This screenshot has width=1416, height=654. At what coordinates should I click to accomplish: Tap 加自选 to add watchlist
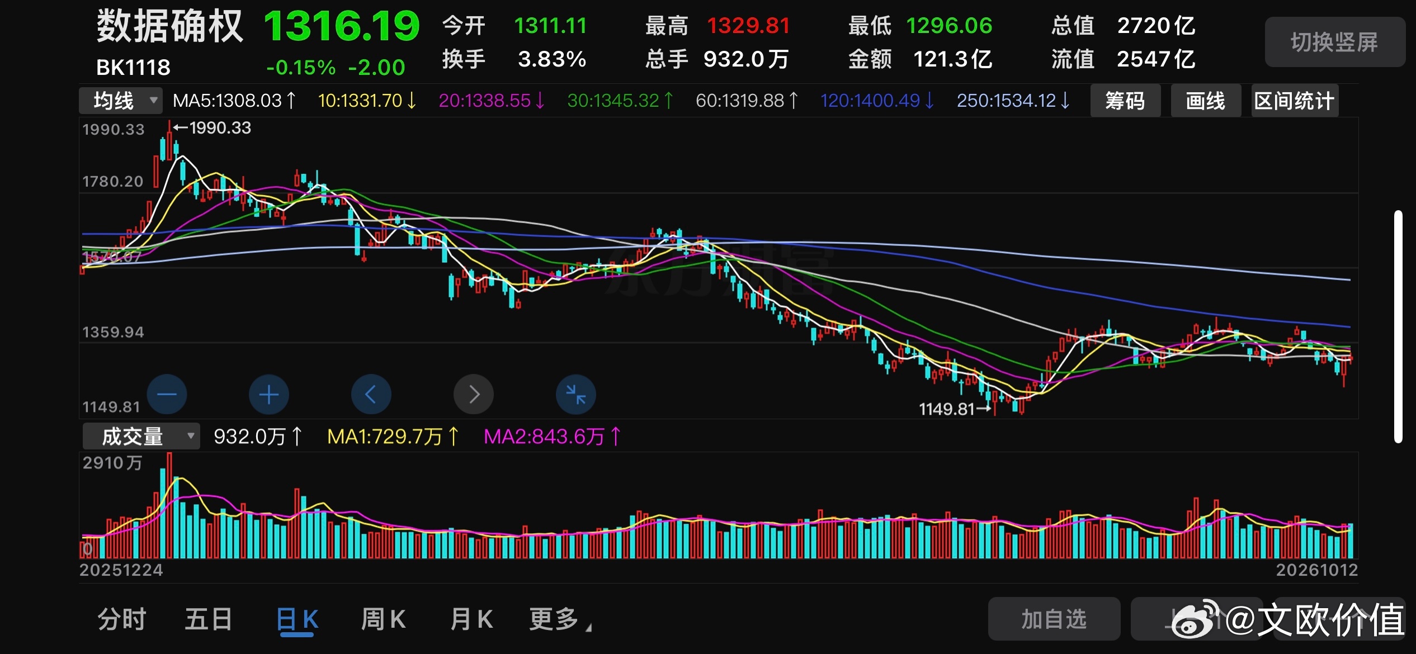coord(1054,619)
